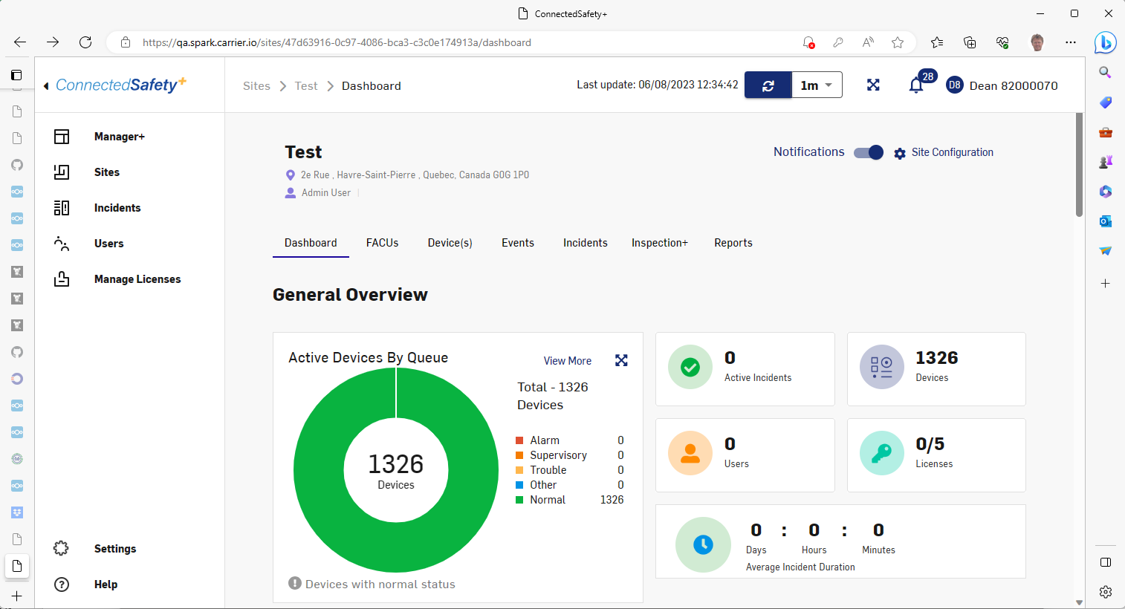Enter fullscreen using header expand icon
The width and height of the screenshot is (1125, 609).
(x=873, y=85)
